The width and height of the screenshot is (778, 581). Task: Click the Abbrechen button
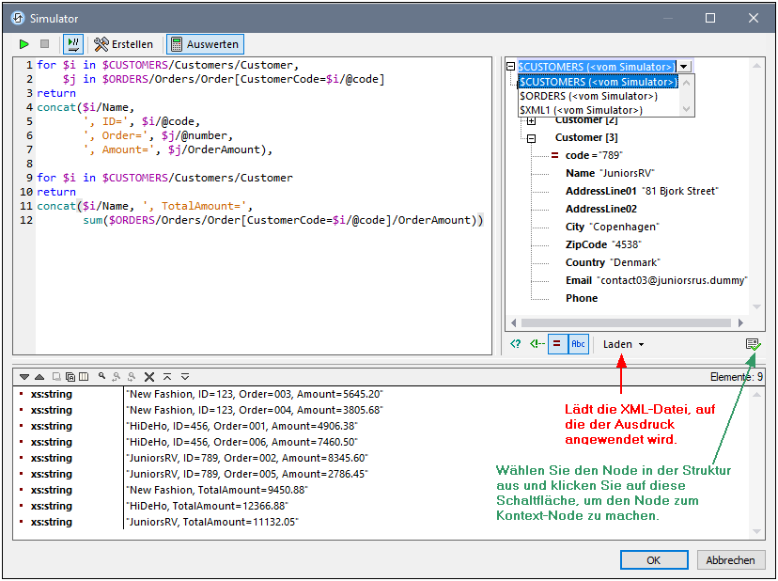pos(730,560)
